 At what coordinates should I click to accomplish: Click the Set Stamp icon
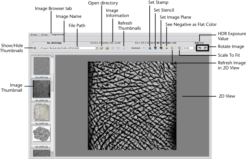click(x=150, y=48)
